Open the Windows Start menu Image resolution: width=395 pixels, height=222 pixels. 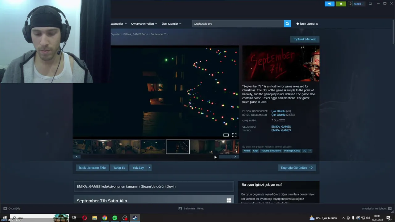(5, 218)
